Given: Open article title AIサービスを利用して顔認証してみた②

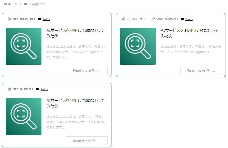Looking at the screenshot, I should coord(190,33).
